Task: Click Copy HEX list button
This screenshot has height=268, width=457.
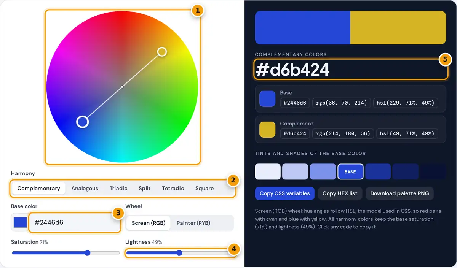Action: [340, 193]
